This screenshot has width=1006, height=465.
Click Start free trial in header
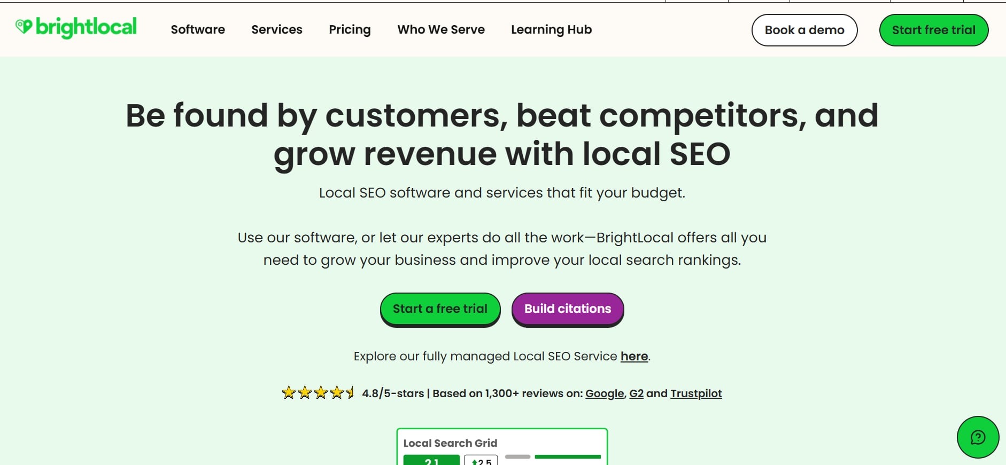pos(933,30)
